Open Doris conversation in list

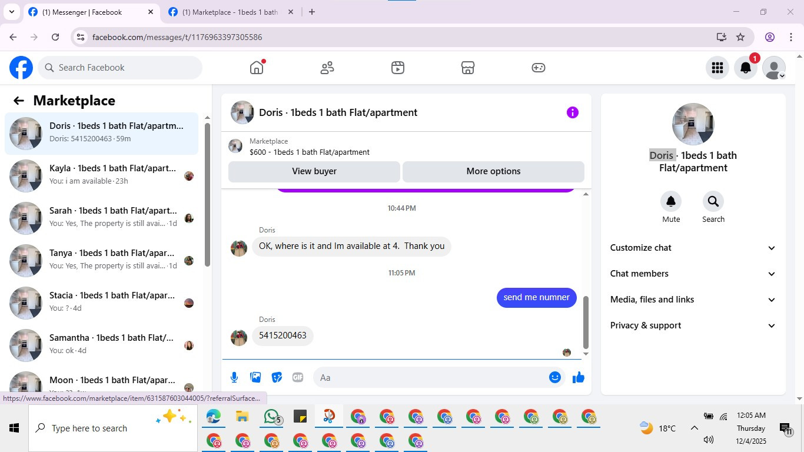(102, 134)
